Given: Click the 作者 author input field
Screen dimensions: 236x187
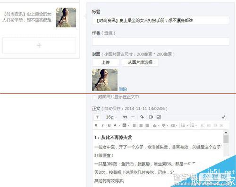Looking at the screenshot, I should coord(160,41).
